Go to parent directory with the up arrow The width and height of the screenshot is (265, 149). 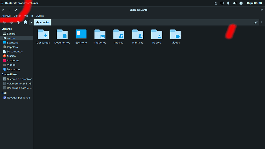[18, 22]
